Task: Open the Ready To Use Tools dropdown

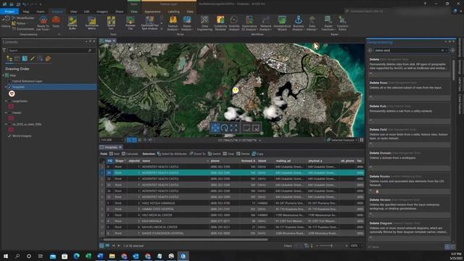Action: 43,23
